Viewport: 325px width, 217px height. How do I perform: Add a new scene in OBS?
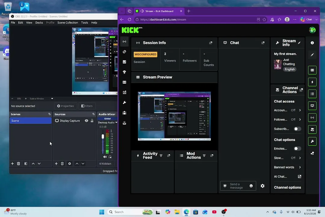click(x=12, y=164)
